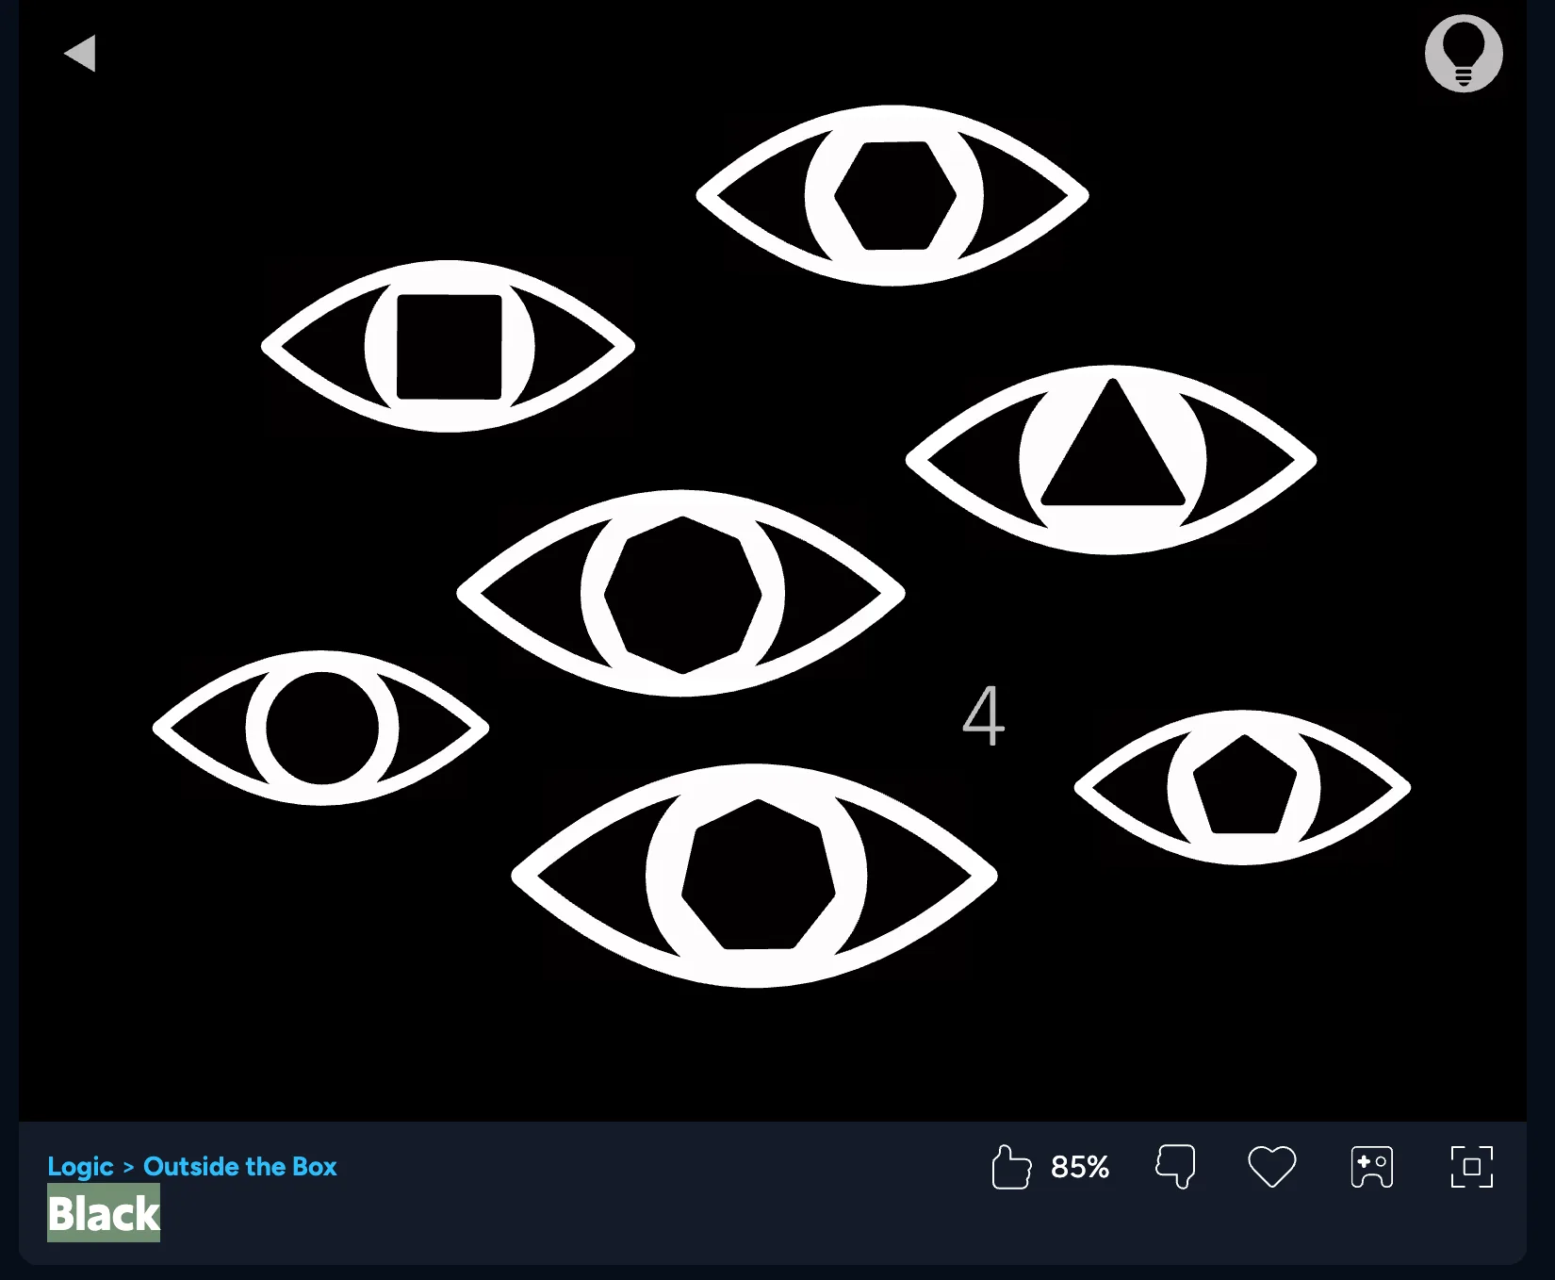Click the eye with hexagon pupil
Viewport: 1555px width, 1280px height.
pyautogui.click(x=892, y=196)
